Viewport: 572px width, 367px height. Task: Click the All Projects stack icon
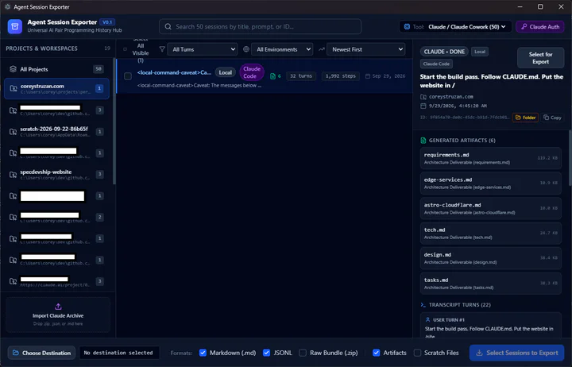(14, 69)
